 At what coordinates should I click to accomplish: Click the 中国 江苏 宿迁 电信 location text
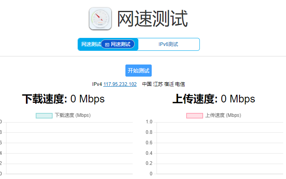point(163,84)
